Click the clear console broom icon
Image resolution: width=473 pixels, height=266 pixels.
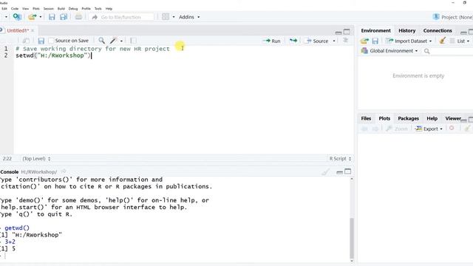point(325,172)
